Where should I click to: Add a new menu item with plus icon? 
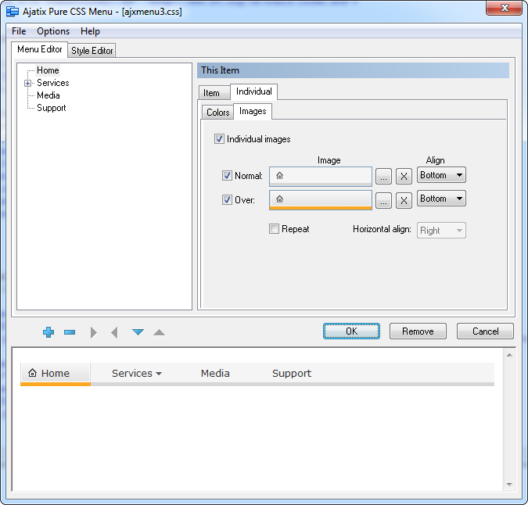click(x=48, y=332)
